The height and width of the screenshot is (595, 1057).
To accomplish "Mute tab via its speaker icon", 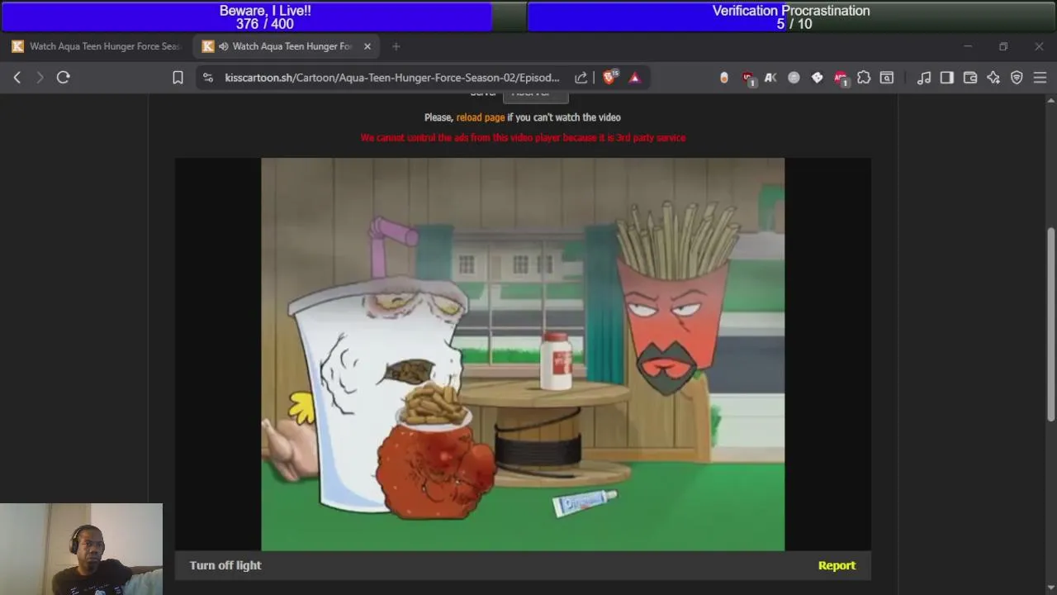I will [x=224, y=46].
